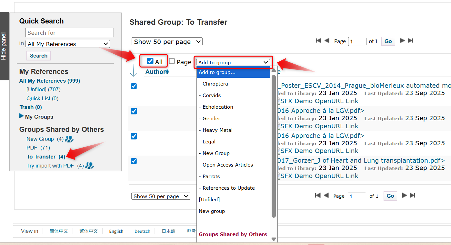Sort by the Author column arrow

pyautogui.click(x=167, y=72)
